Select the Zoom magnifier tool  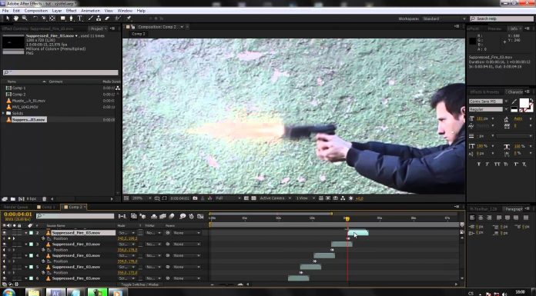[x=25, y=18]
